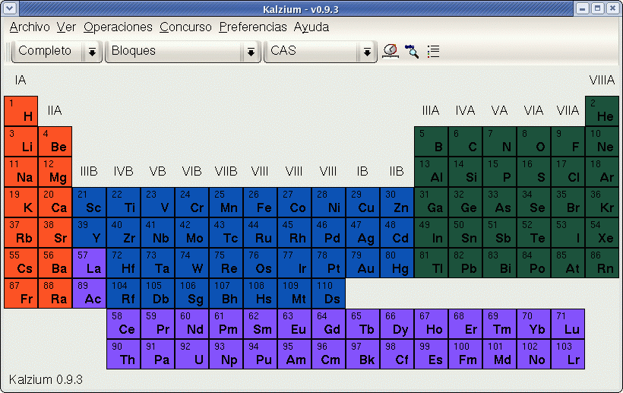The width and height of the screenshot is (623, 393).
Task: Select the Helium (He) element cell
Action: 602,111
